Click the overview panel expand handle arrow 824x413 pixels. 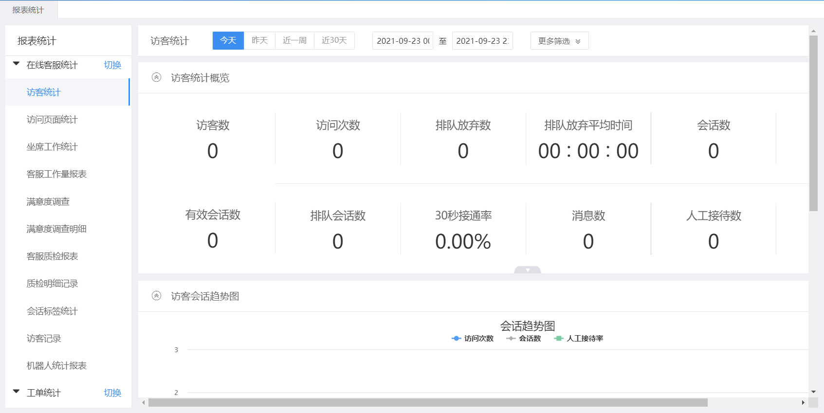[x=528, y=270]
